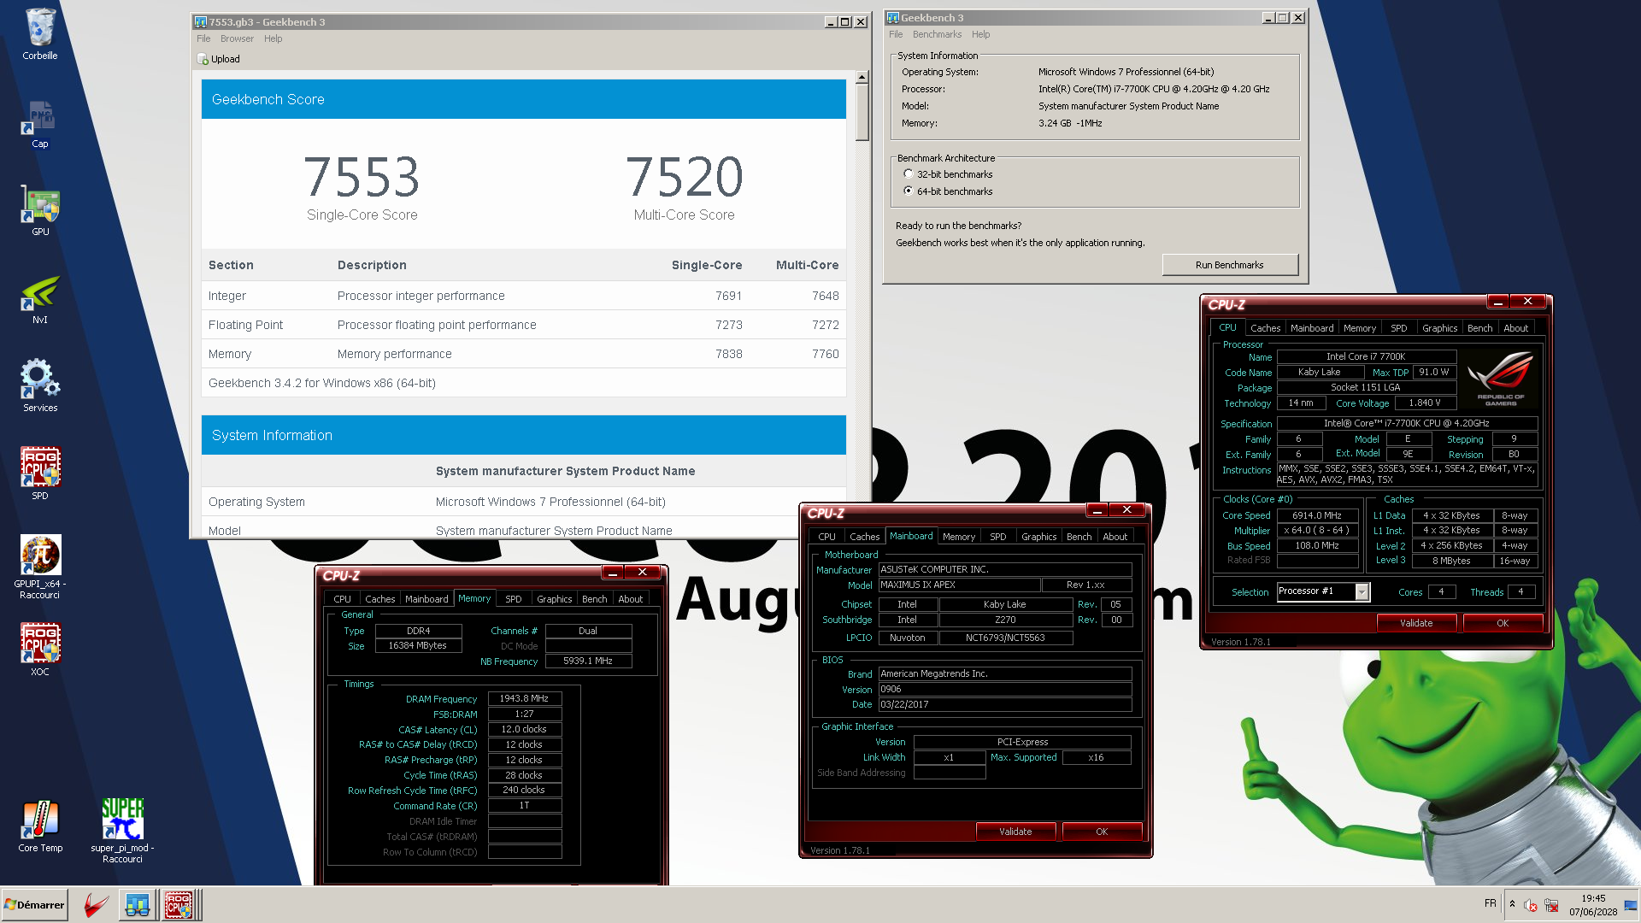This screenshot has width=1641, height=923.
Task: Click the FR language indicator
Action: 1490,903
